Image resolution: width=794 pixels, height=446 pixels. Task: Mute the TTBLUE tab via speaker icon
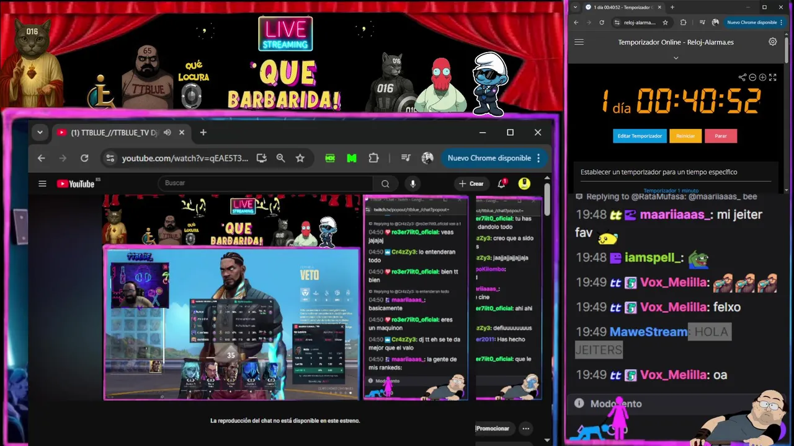(x=167, y=133)
